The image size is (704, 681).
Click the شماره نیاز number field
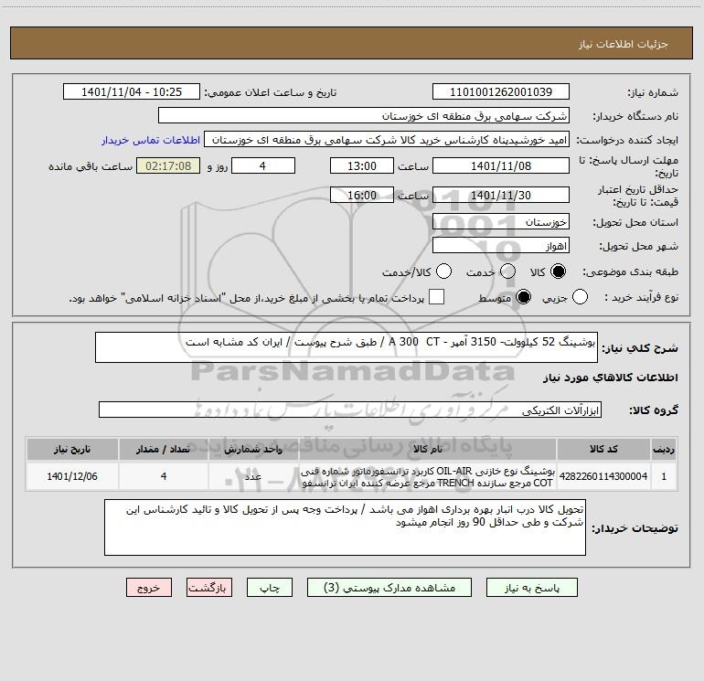coord(500,92)
